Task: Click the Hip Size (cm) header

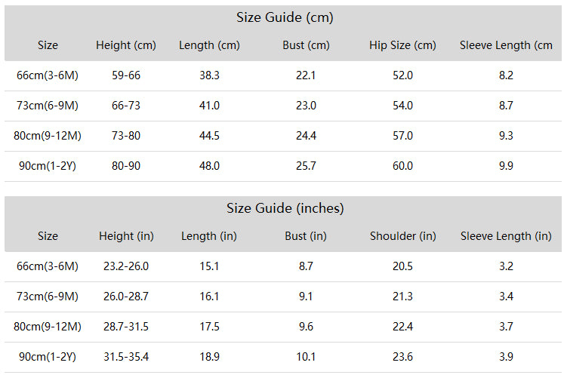Action: [402, 45]
